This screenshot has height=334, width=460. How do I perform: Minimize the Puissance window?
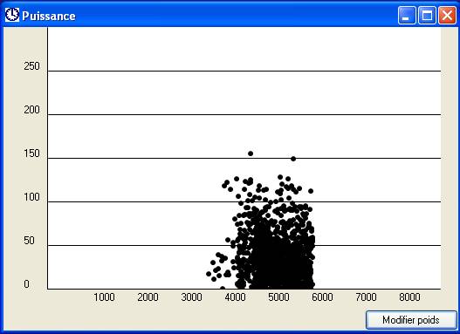[x=407, y=16]
